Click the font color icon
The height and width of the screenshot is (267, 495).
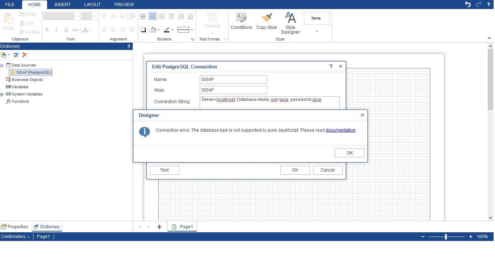pos(85,30)
